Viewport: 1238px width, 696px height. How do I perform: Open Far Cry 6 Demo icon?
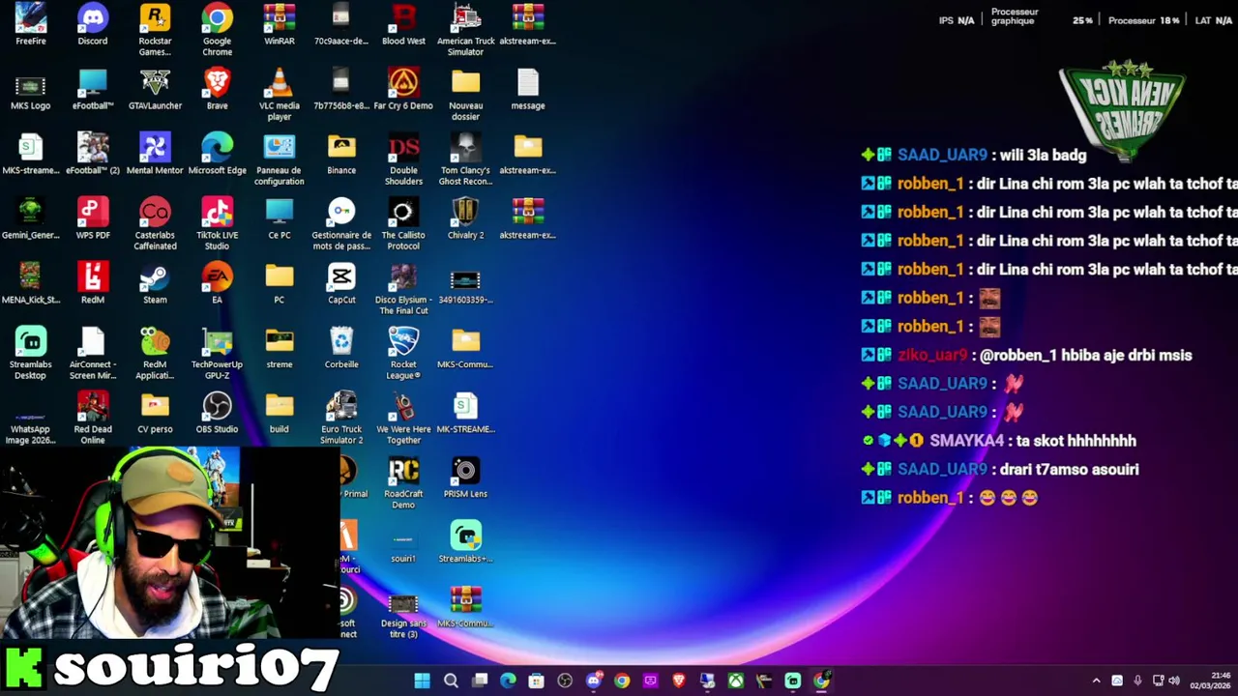[403, 90]
